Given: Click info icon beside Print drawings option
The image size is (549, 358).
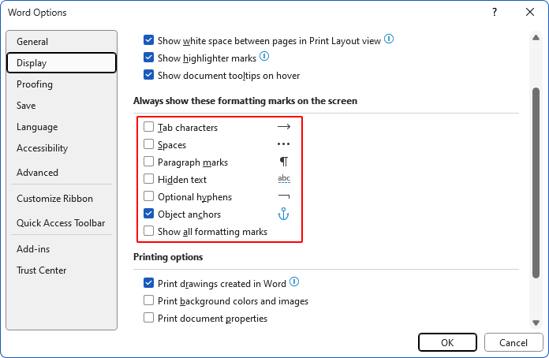Looking at the screenshot, I should [294, 282].
